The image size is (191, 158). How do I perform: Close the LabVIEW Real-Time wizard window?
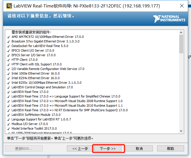tap(182, 6)
